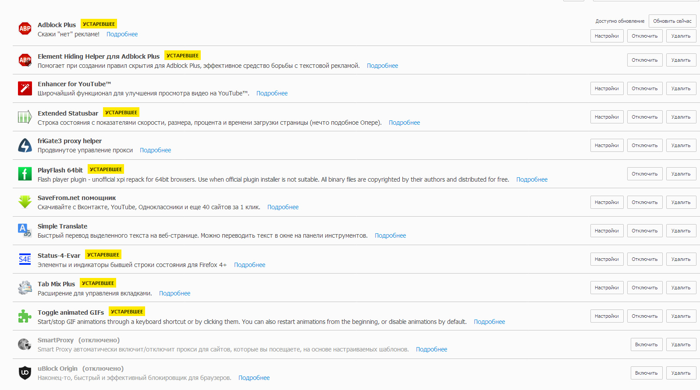Disable Toggle animated GIFs extension
Screen dimensions: 700x390
tap(645, 316)
